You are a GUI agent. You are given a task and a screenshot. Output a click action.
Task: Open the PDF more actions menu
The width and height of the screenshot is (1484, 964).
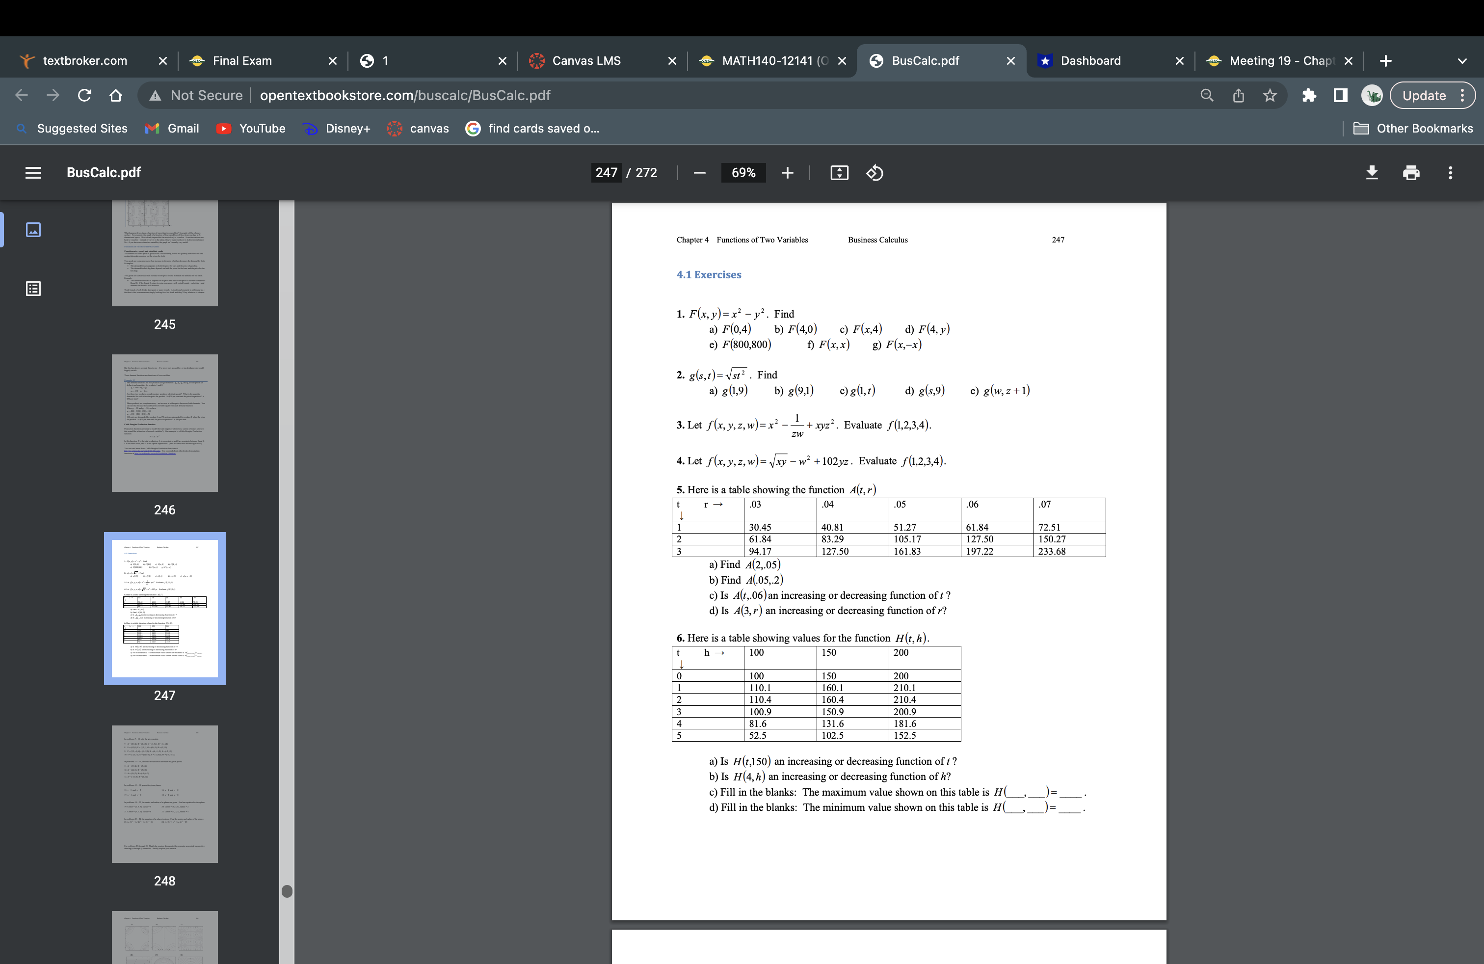[x=1450, y=173]
